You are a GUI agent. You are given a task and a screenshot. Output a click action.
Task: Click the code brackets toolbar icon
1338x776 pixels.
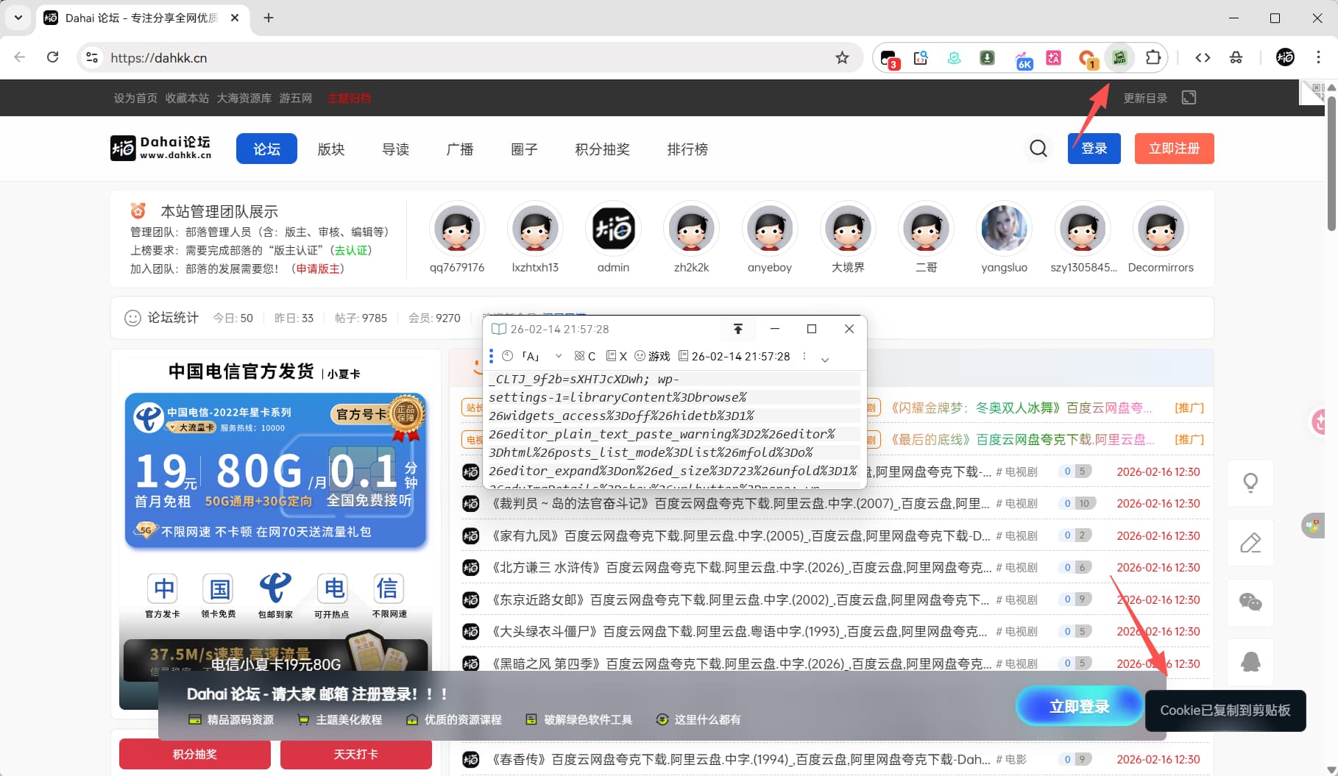[1203, 57]
